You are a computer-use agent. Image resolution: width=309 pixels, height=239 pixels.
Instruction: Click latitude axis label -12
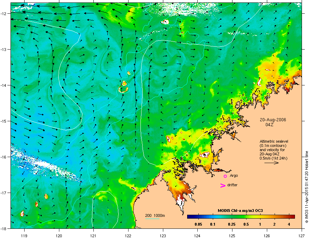4,14
